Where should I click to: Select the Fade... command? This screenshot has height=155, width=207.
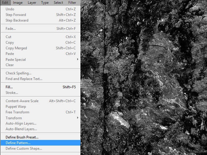(41, 29)
